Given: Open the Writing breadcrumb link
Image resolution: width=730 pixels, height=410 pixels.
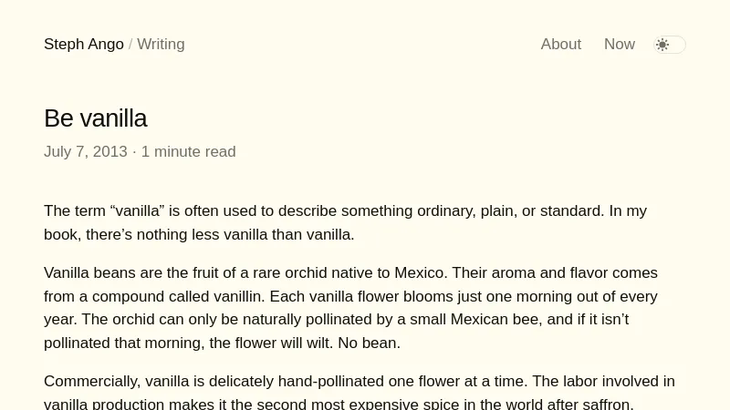Looking at the screenshot, I should (x=161, y=45).
